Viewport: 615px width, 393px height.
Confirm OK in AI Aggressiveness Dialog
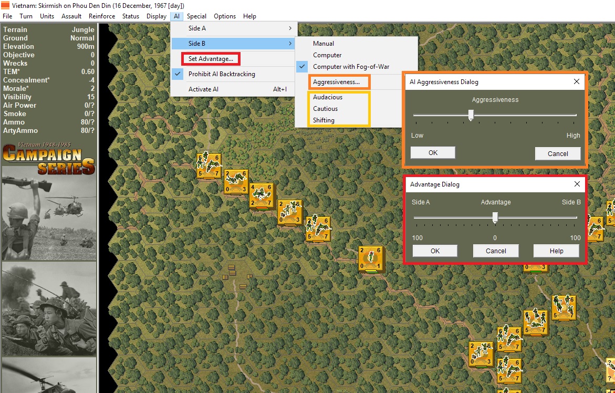pos(433,152)
